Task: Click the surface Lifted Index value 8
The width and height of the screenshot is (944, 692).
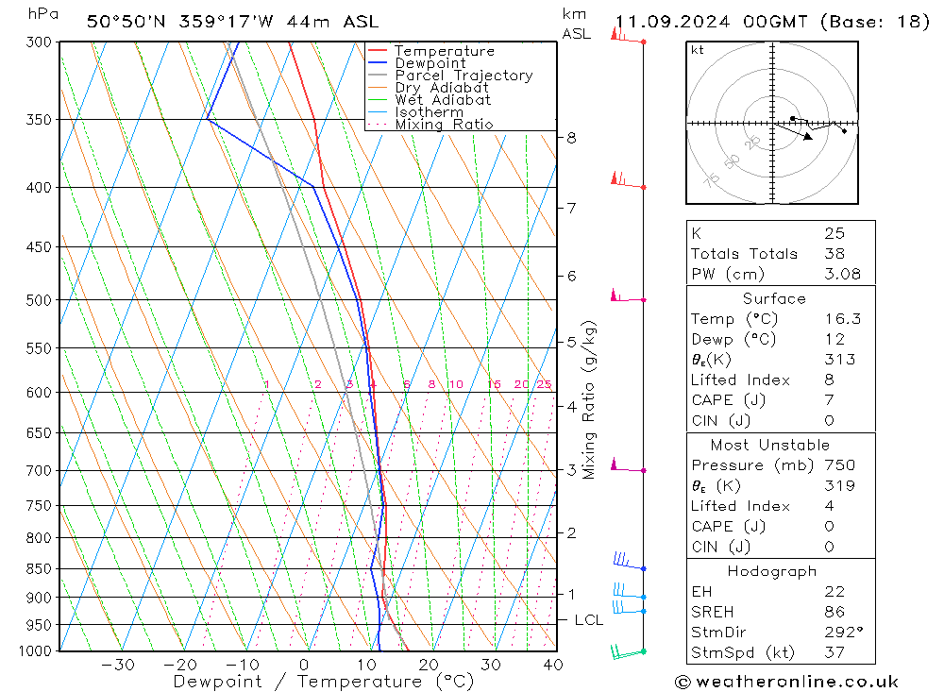Action: [829, 380]
